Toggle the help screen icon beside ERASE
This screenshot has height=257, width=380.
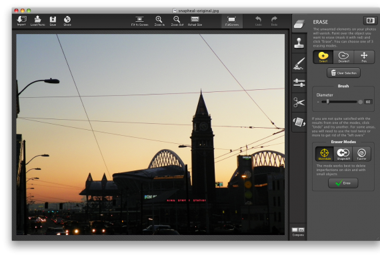(370, 21)
